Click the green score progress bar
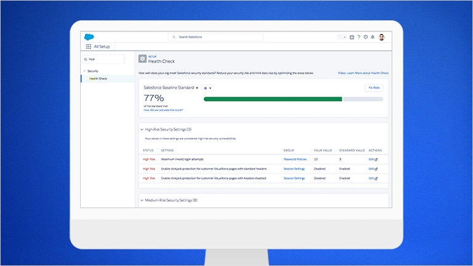Screen dimensions: 473x266 [x=272, y=99]
